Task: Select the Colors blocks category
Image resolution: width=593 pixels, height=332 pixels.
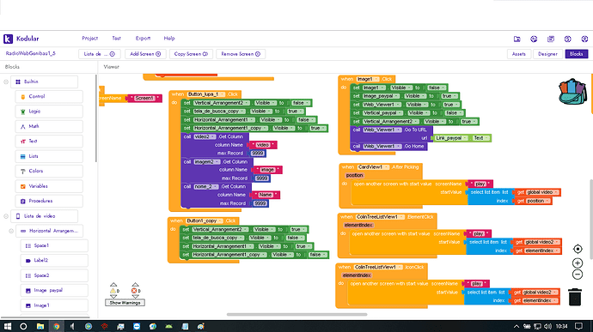Action: click(x=49, y=171)
